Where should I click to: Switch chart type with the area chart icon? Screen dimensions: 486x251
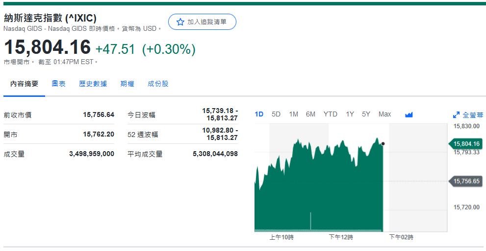point(409,114)
